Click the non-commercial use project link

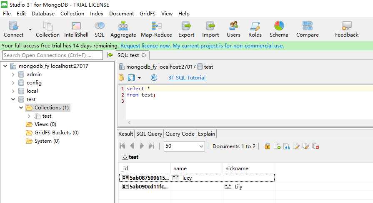[228, 46]
